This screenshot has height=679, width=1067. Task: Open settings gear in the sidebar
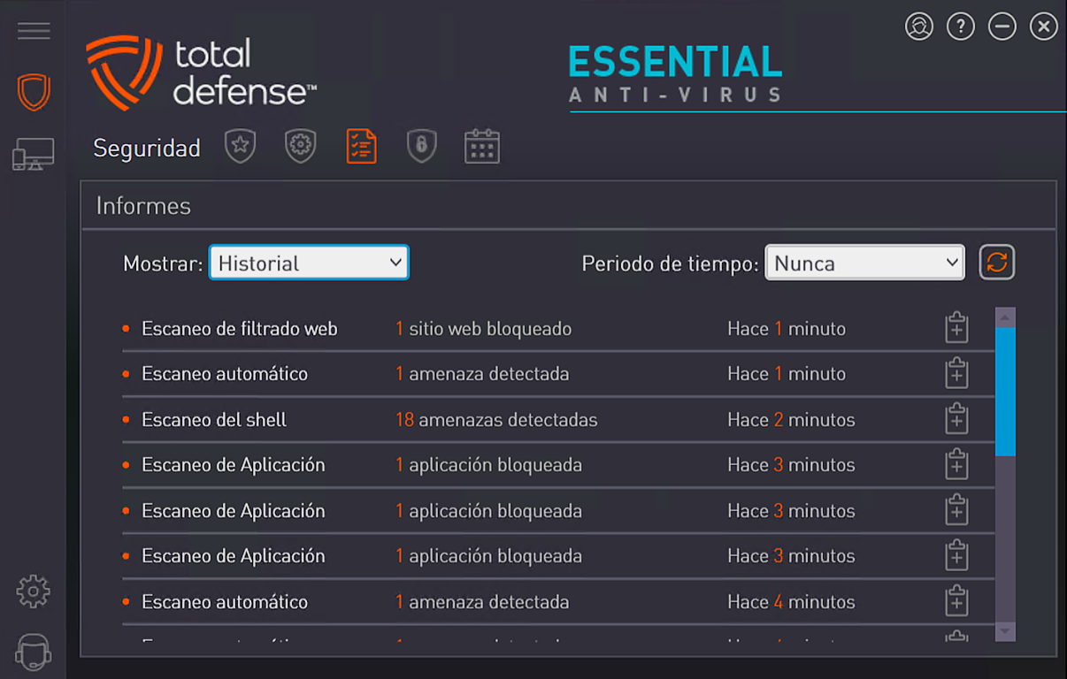tap(34, 591)
